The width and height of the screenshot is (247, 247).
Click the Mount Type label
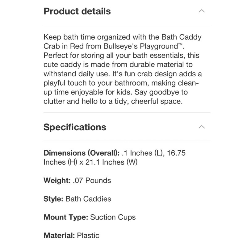(66, 217)
